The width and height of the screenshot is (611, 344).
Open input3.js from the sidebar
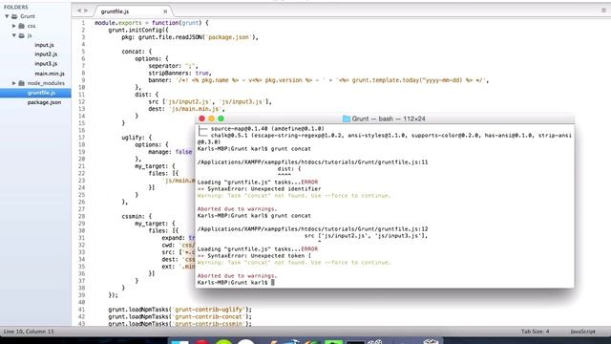46,64
